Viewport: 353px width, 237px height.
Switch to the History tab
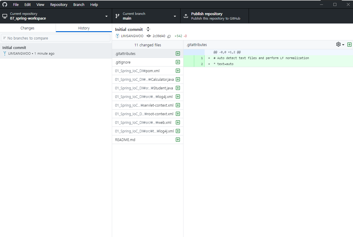(x=84, y=28)
